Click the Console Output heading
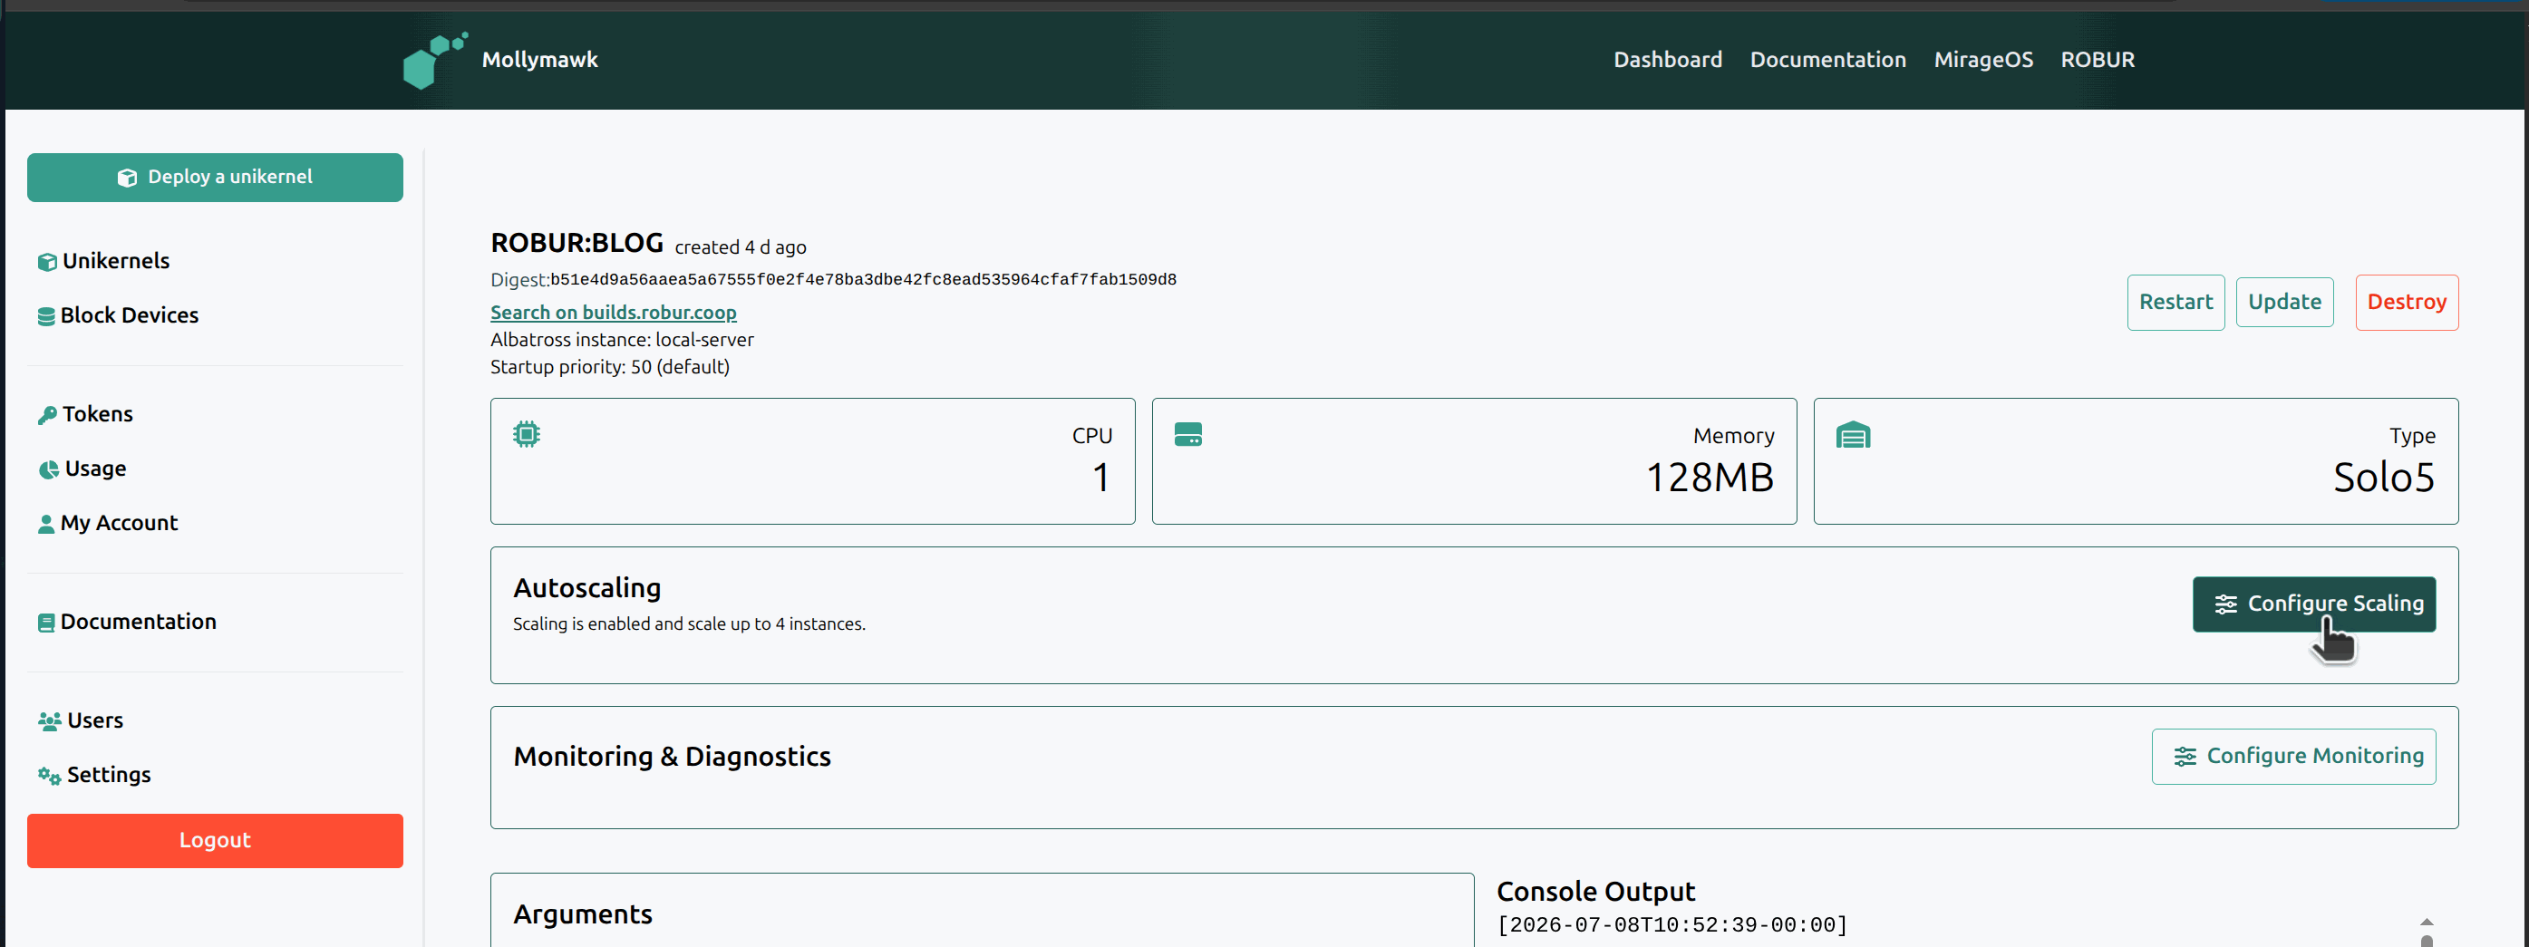 pyautogui.click(x=1595, y=892)
